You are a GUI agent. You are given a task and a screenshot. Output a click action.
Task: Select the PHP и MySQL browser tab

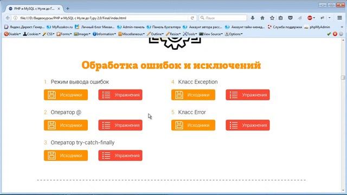(x=34, y=9)
